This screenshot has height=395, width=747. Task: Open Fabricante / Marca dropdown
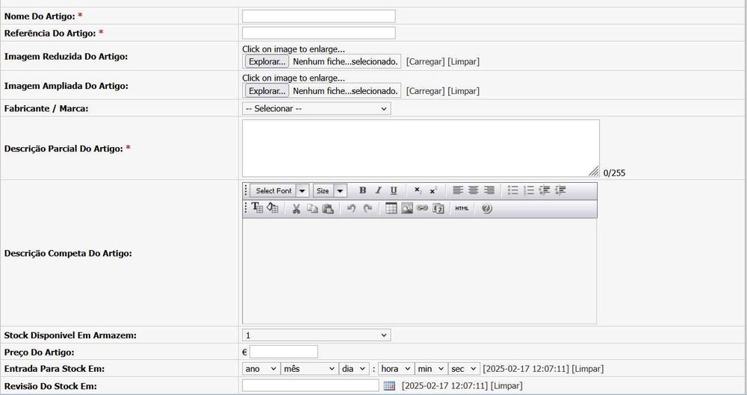[316, 108]
